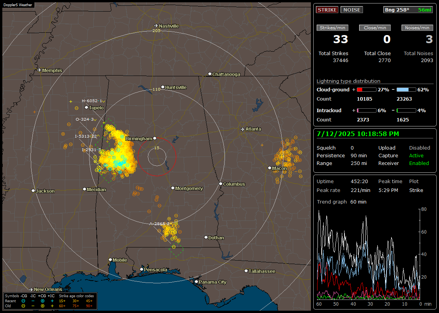Click the 205 range ring label
The image size is (439, 313).
pyautogui.click(x=156, y=30)
